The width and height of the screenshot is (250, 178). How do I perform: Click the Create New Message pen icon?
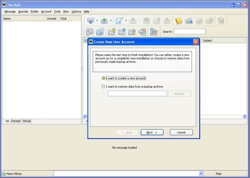(120, 21)
